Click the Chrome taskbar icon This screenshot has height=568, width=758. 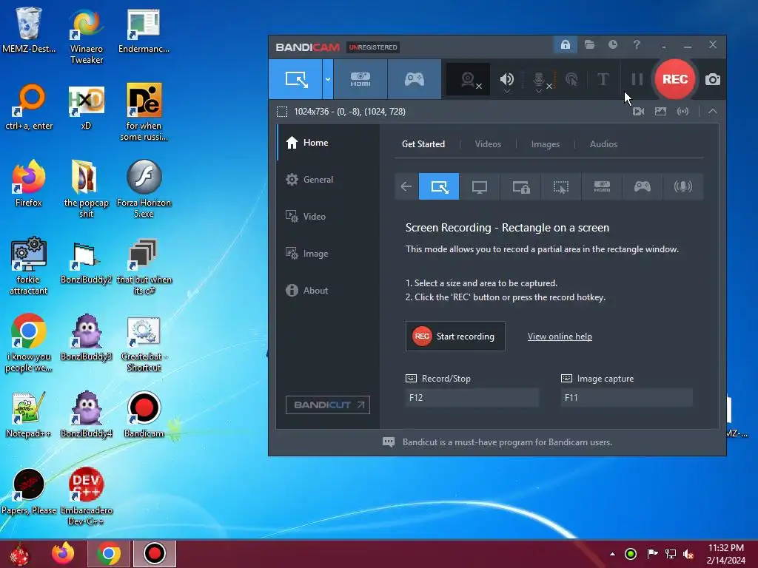pyautogui.click(x=108, y=553)
